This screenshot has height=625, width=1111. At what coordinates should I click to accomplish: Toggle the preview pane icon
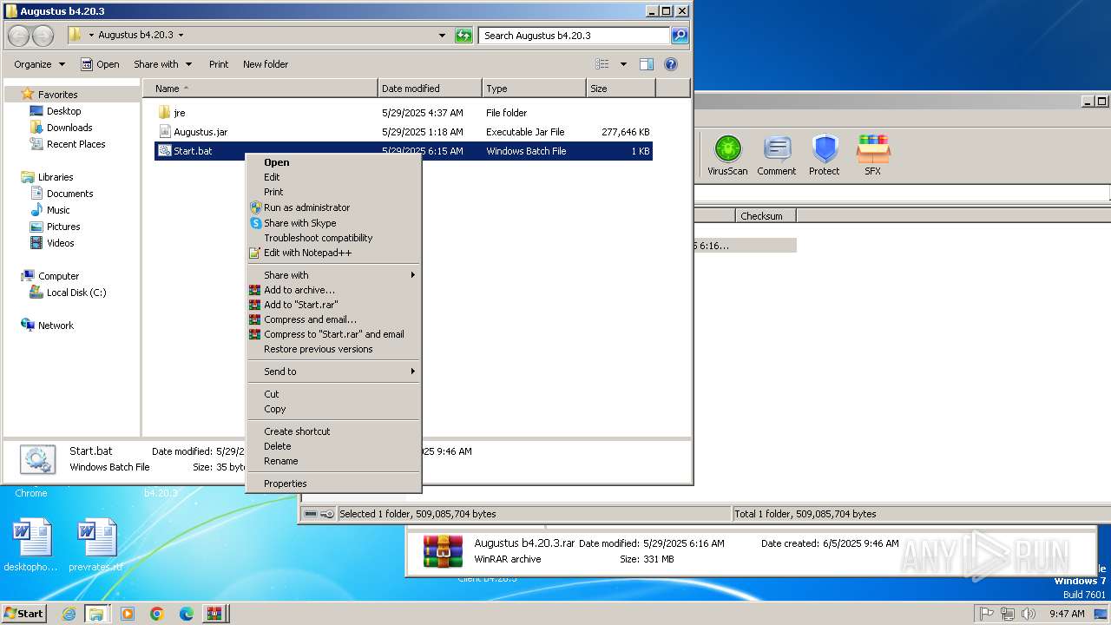[646, 64]
